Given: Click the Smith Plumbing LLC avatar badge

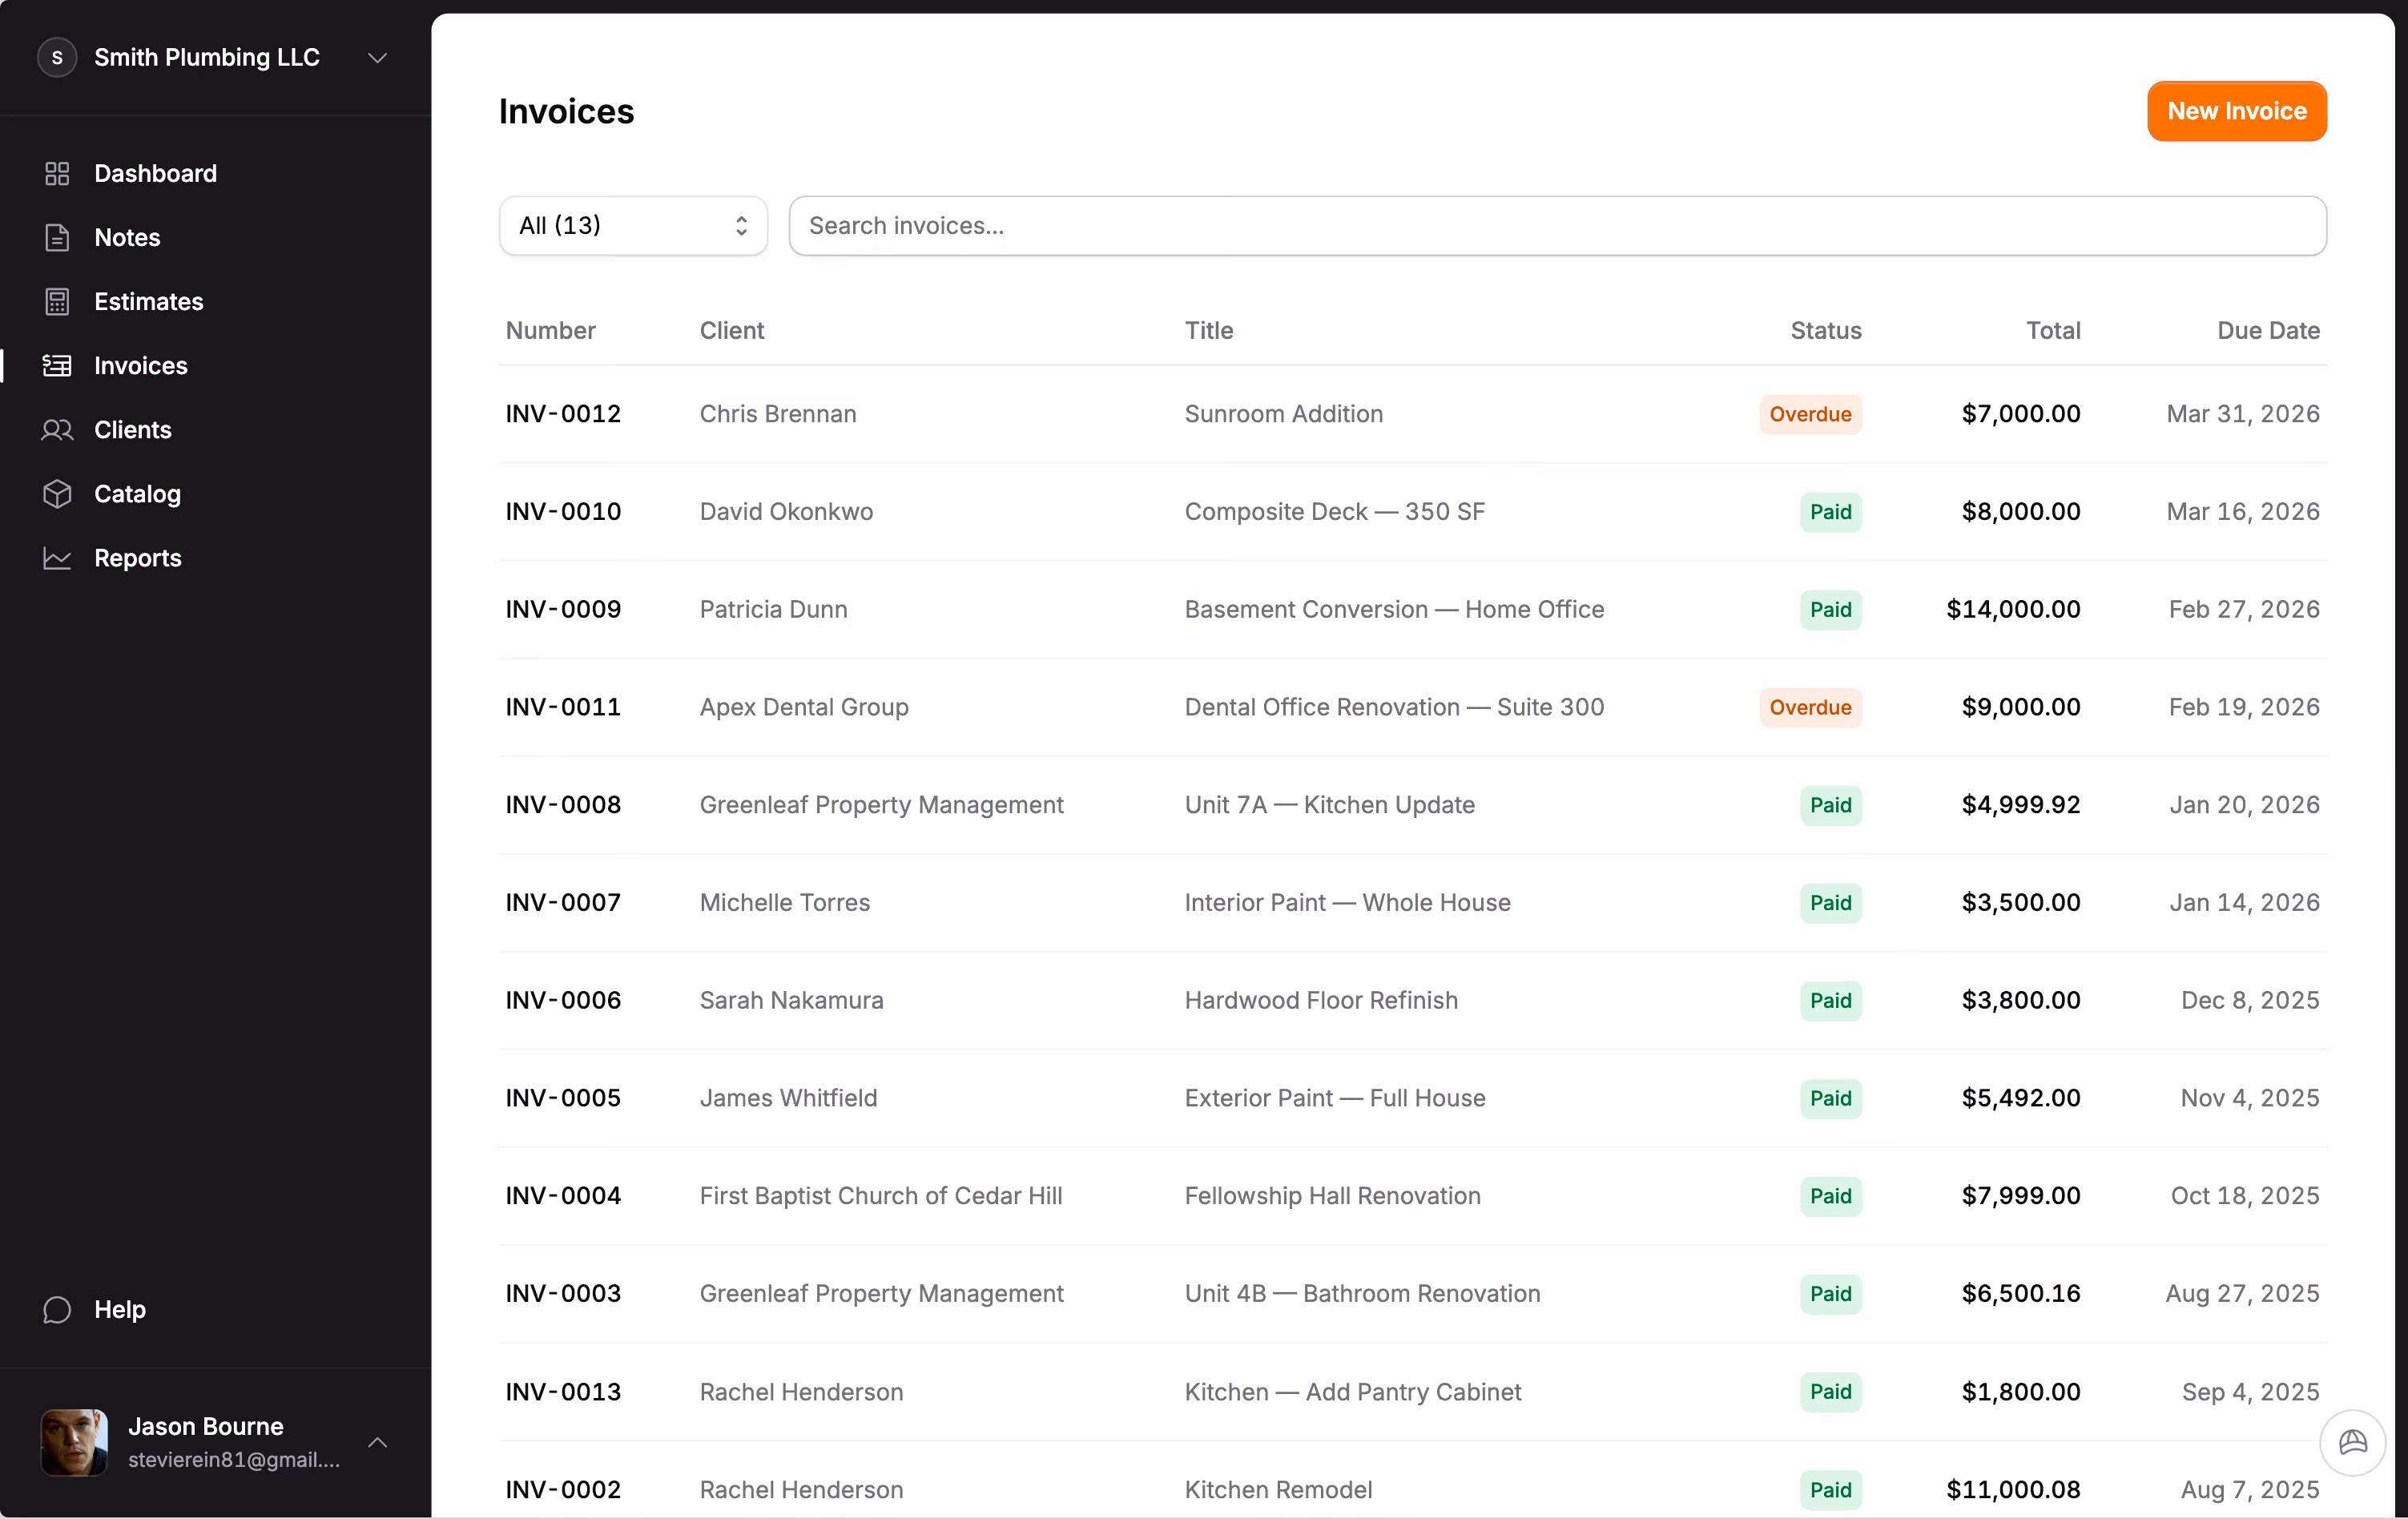Looking at the screenshot, I should (x=57, y=57).
